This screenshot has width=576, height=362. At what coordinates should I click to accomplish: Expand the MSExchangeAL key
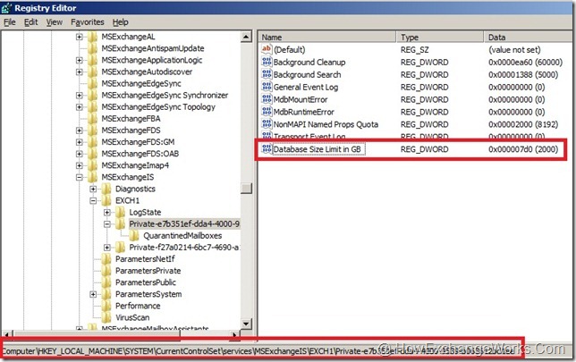[79, 37]
